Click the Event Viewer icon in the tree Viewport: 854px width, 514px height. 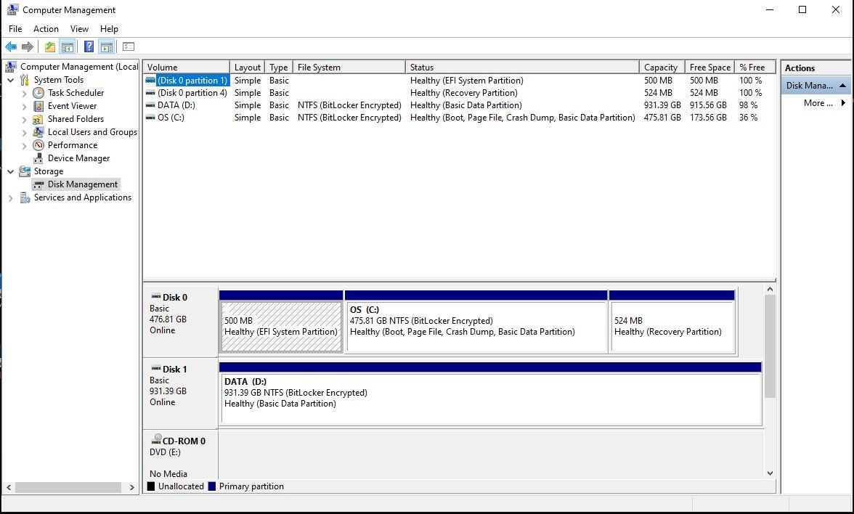point(38,106)
